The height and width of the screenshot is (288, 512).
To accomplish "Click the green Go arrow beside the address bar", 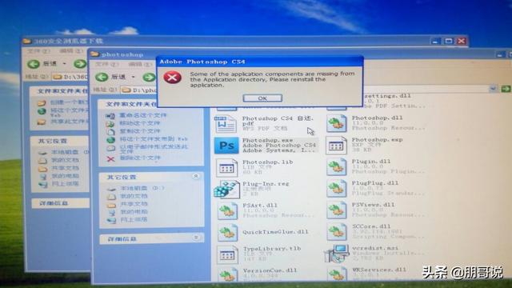I will 506,89.
